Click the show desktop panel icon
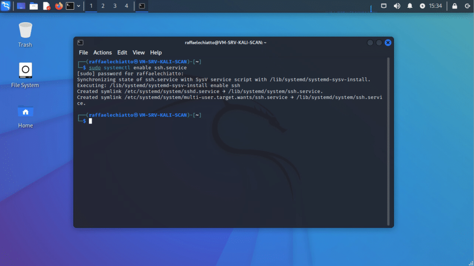This screenshot has width=474, height=266. point(21,6)
